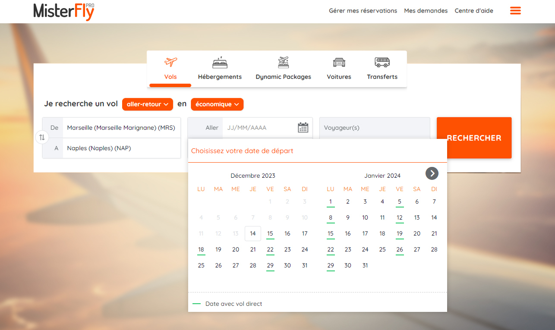Open Transferts via the bus icon
The height and width of the screenshot is (330, 555).
pos(382,62)
